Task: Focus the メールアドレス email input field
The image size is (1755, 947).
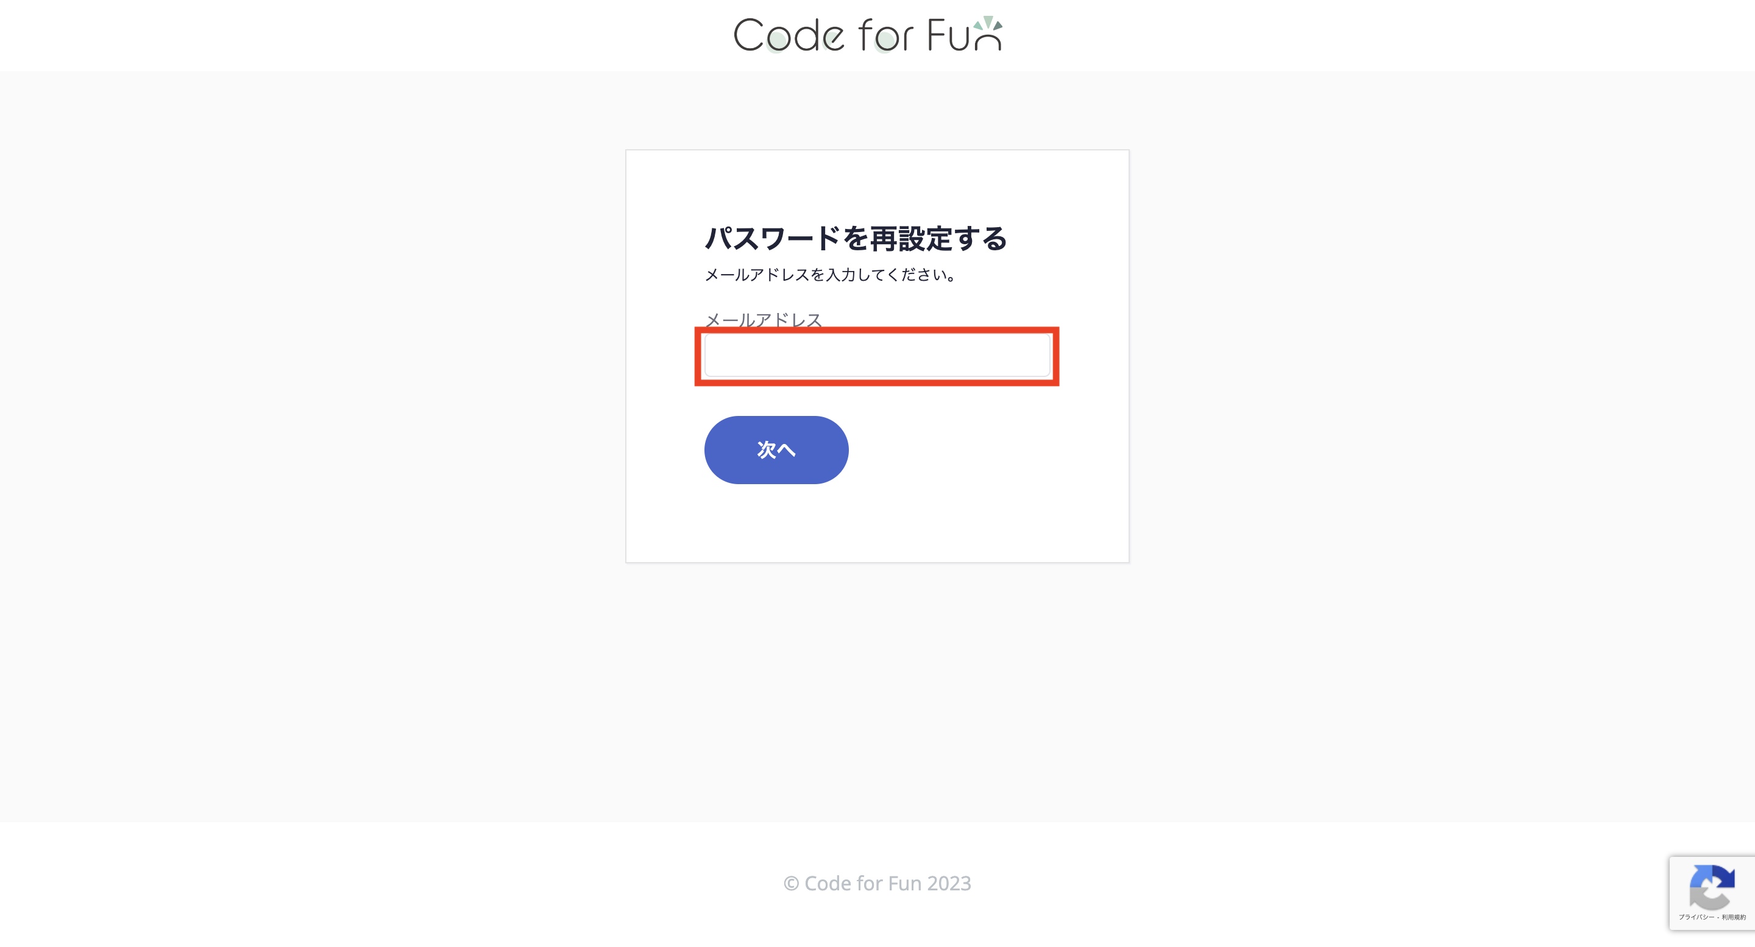Action: [877, 354]
